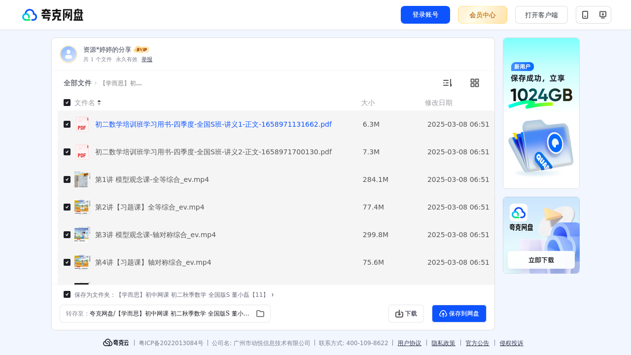Open 会员中心

point(483,15)
